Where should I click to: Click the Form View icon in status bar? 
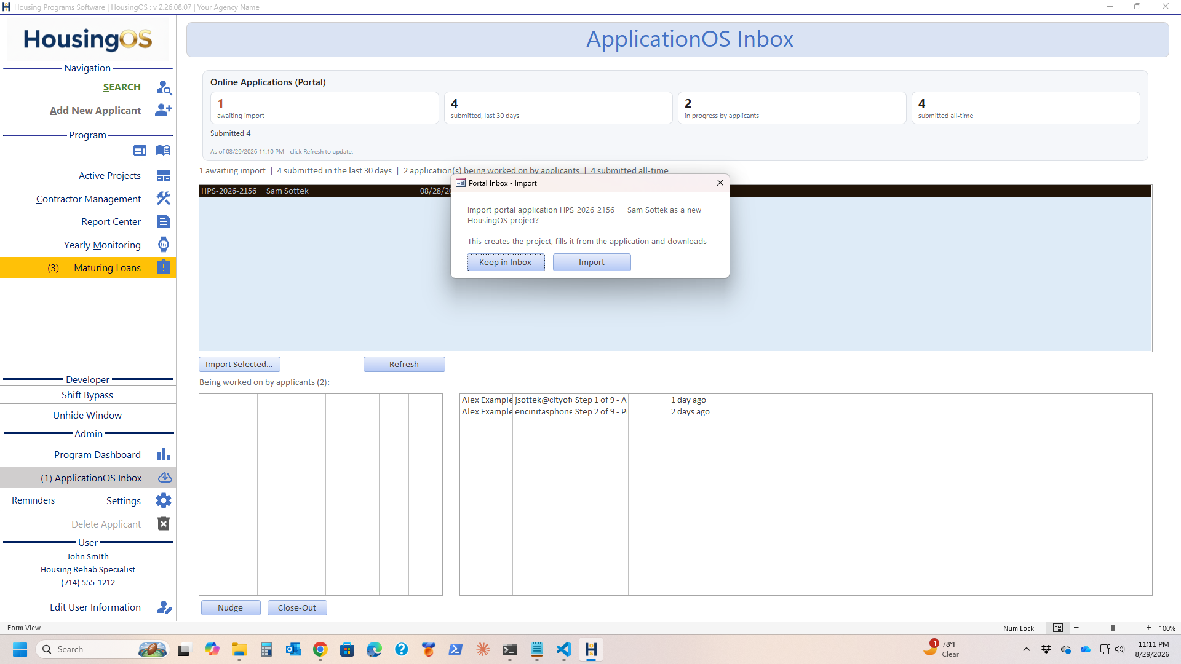click(1058, 628)
